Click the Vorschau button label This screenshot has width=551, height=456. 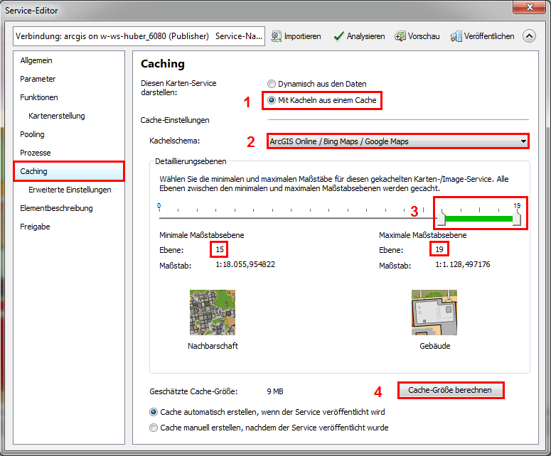[x=424, y=36]
